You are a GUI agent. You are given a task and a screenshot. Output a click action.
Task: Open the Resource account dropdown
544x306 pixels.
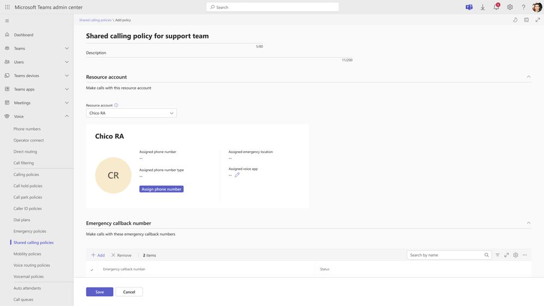coord(131,113)
